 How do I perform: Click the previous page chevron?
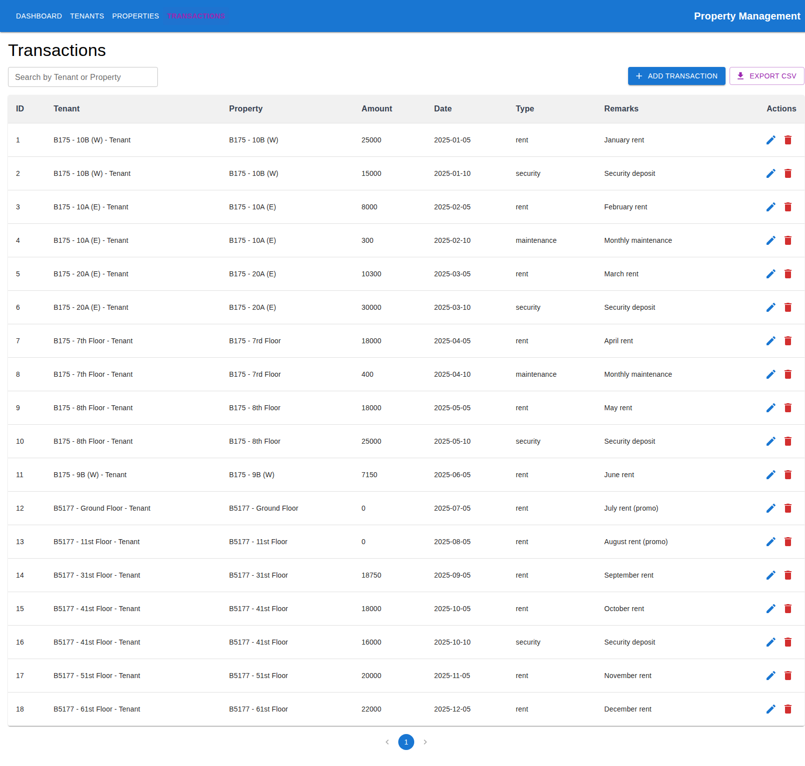pyautogui.click(x=387, y=742)
